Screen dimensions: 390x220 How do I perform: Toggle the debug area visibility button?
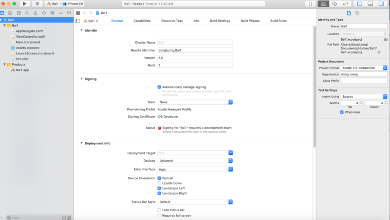(x=371, y=4)
